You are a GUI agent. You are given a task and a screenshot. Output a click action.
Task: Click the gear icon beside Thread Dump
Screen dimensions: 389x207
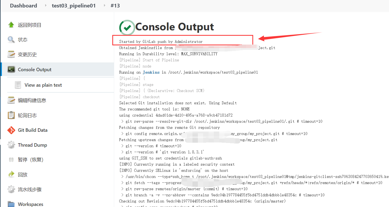point(11,145)
